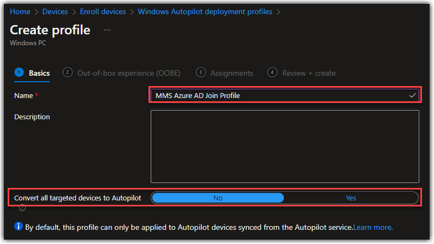The width and height of the screenshot is (434, 244).
Task: Click the checkmark icon in the Name field
Action: coord(412,95)
